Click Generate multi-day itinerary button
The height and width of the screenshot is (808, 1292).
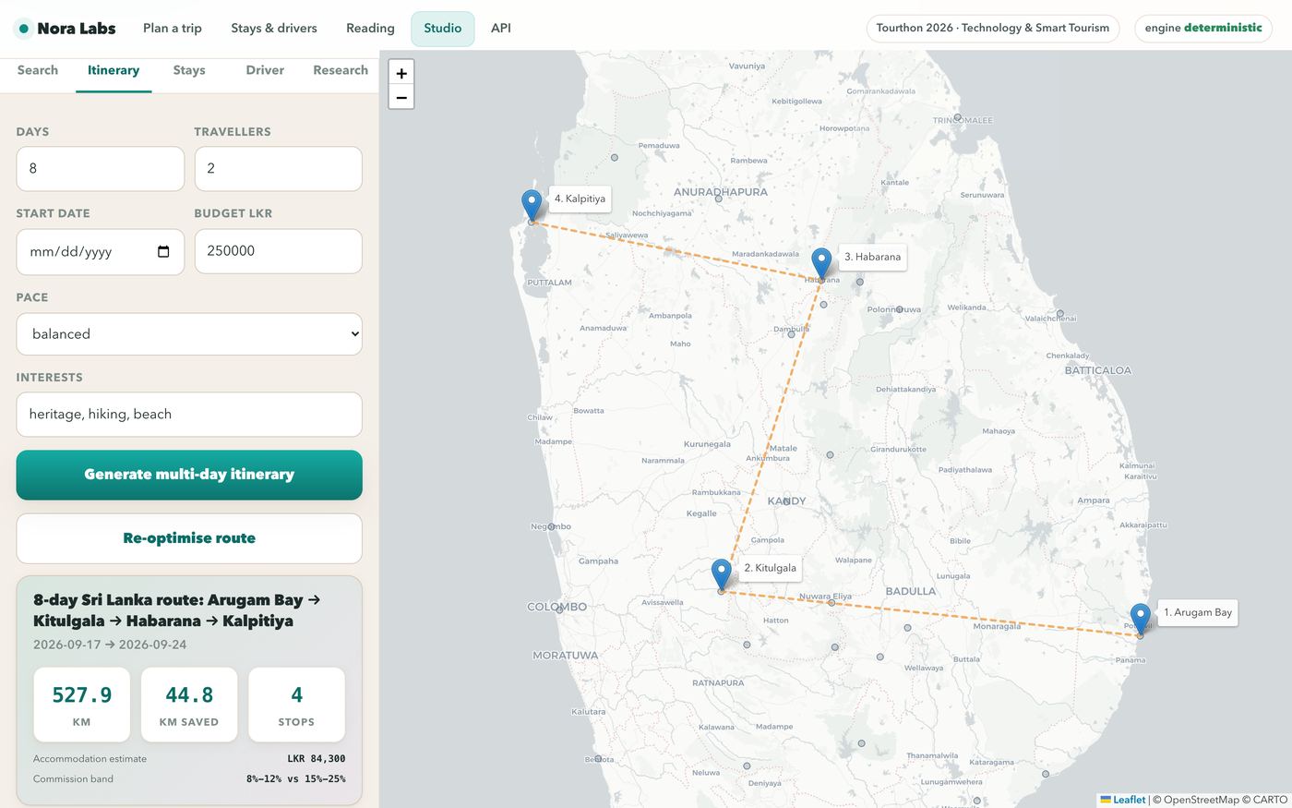189,475
